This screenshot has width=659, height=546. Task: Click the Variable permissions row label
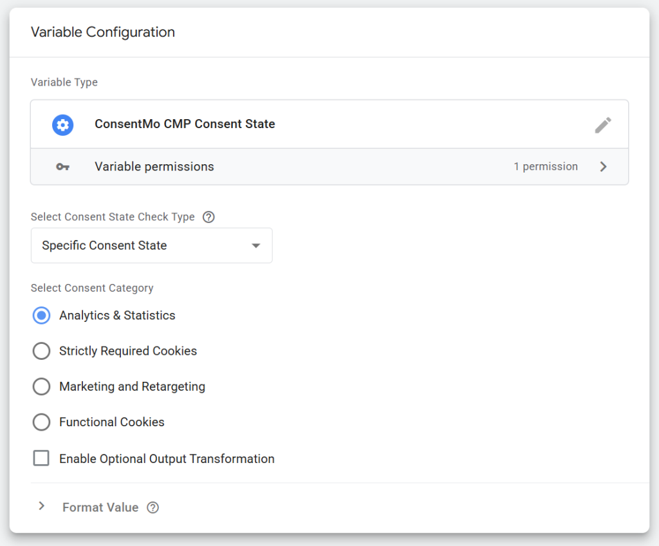(154, 167)
